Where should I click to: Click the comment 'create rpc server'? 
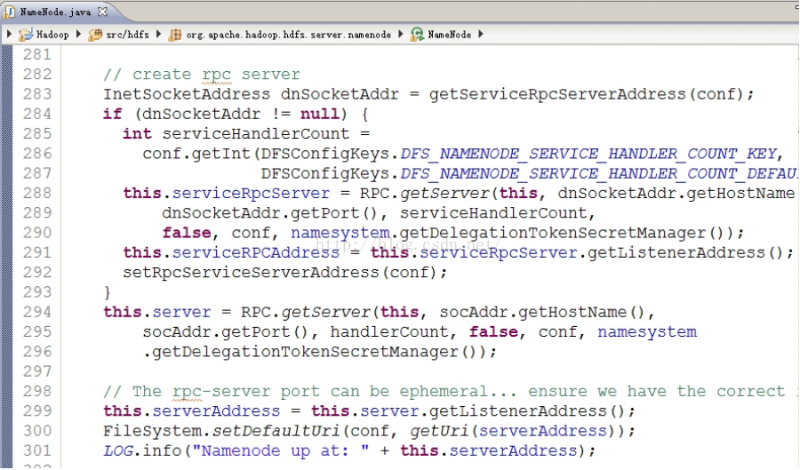pyautogui.click(x=202, y=75)
